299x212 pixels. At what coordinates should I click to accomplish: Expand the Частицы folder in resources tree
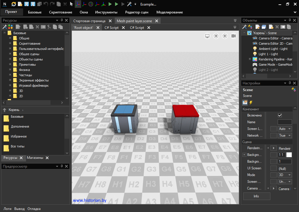(10, 75)
